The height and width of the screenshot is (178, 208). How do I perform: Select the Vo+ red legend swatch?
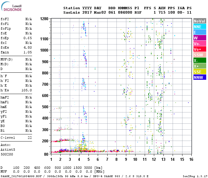pyautogui.click(x=200, y=49)
